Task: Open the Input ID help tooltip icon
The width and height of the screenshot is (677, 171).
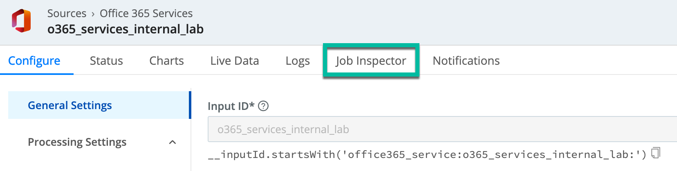Action: click(264, 106)
